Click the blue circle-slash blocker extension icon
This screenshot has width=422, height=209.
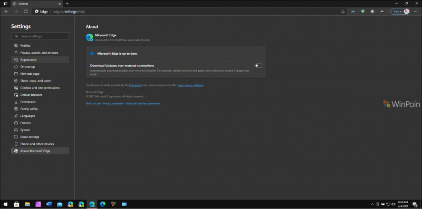[x=372, y=11]
